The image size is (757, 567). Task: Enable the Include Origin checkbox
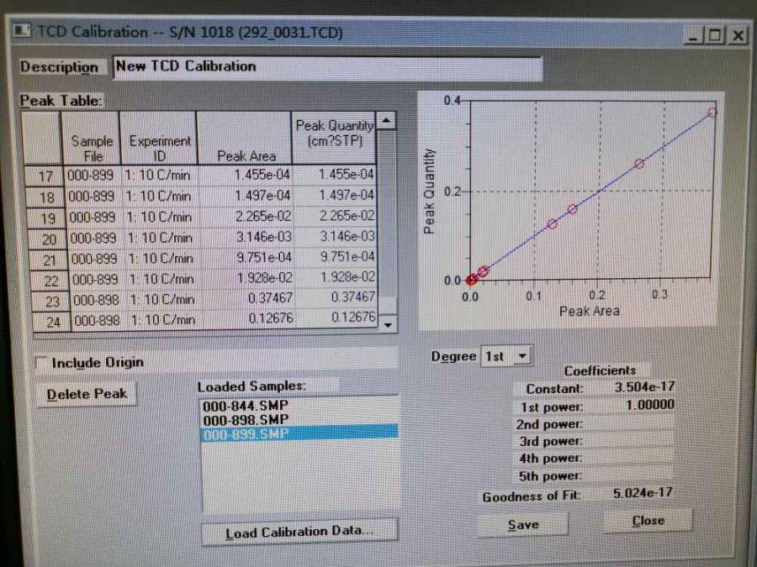41,363
